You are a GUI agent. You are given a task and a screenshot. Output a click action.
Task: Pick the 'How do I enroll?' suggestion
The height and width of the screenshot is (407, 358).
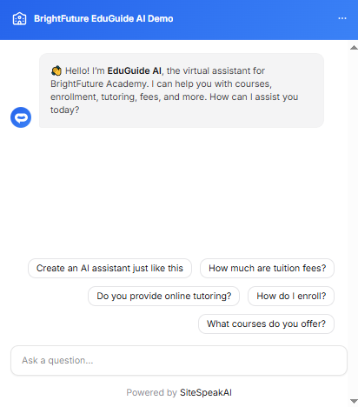point(291,296)
